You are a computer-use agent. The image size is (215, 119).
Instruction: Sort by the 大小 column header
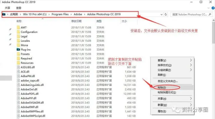[124, 21]
